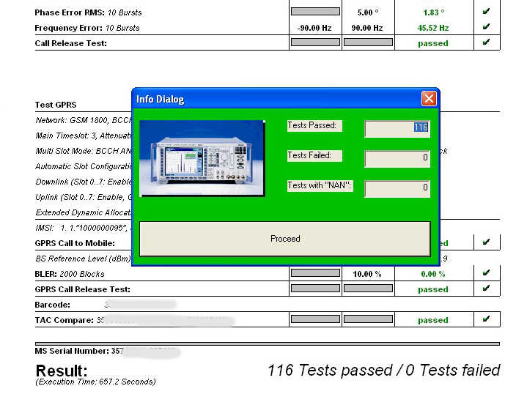Click the Proceed button
527x405 pixels.
284,239
